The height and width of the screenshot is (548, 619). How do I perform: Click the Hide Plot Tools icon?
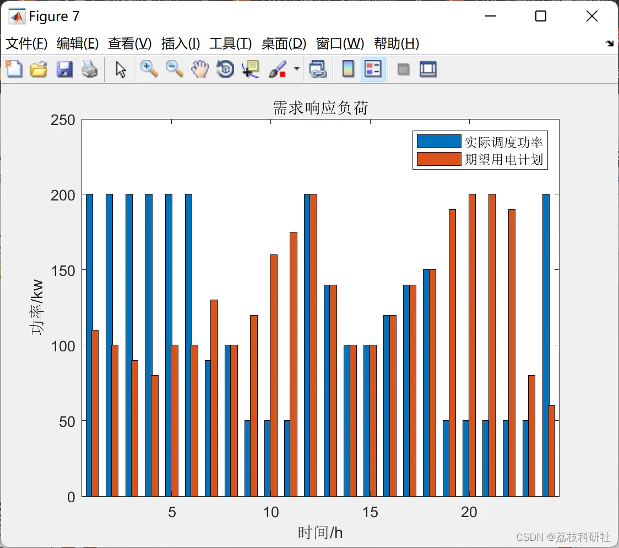point(403,69)
